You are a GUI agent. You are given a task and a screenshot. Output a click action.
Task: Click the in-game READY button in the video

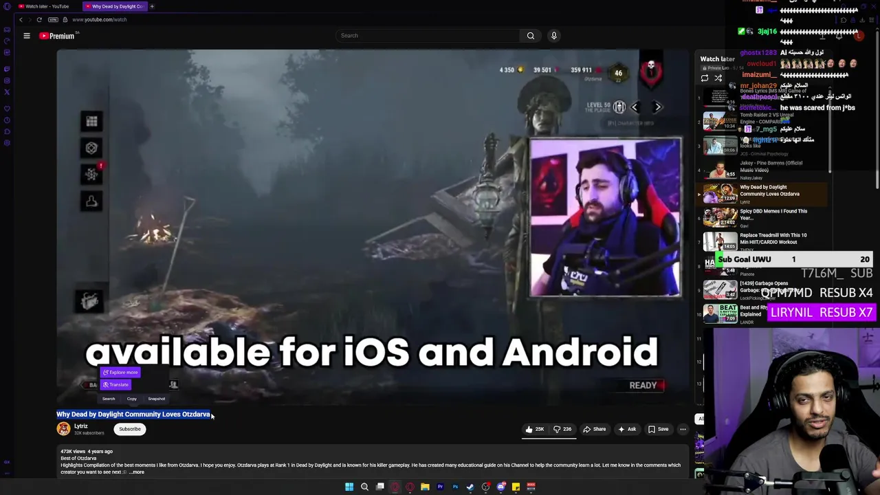[645, 386]
